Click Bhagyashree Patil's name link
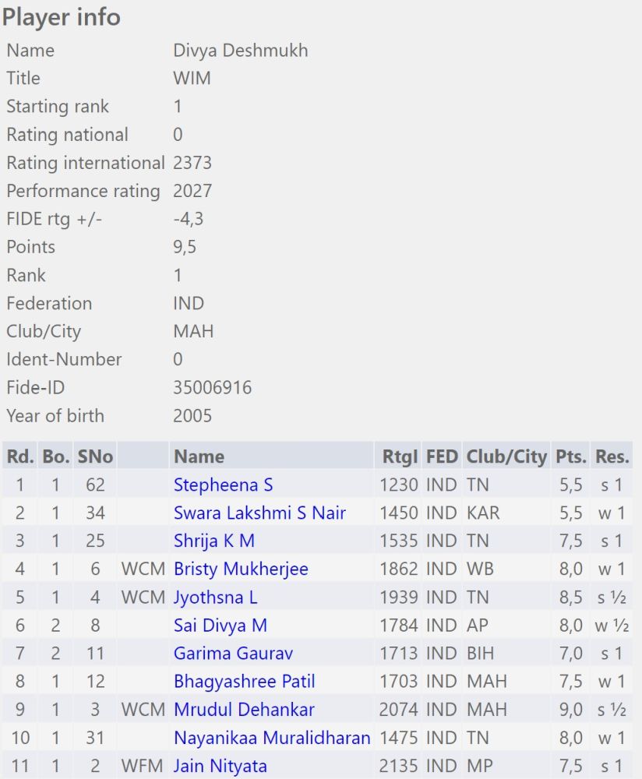The width and height of the screenshot is (642, 779). point(244,682)
